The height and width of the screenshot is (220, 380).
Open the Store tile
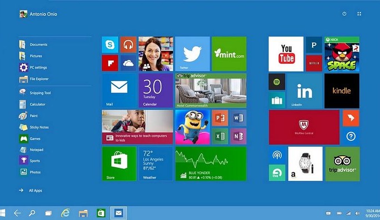[119, 164]
